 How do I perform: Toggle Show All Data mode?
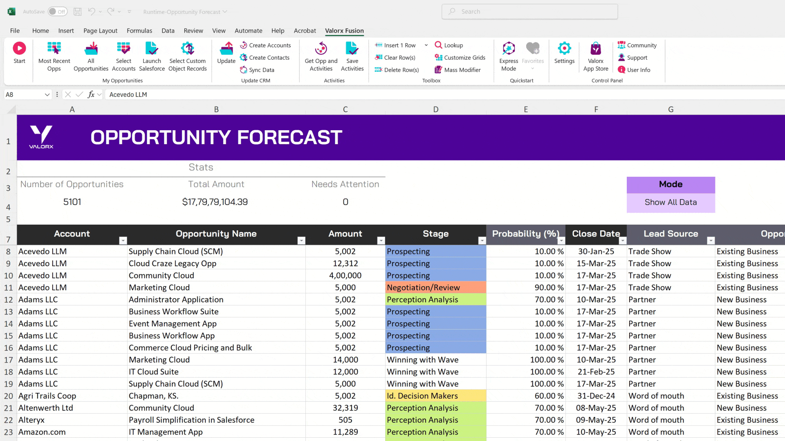[x=671, y=202]
